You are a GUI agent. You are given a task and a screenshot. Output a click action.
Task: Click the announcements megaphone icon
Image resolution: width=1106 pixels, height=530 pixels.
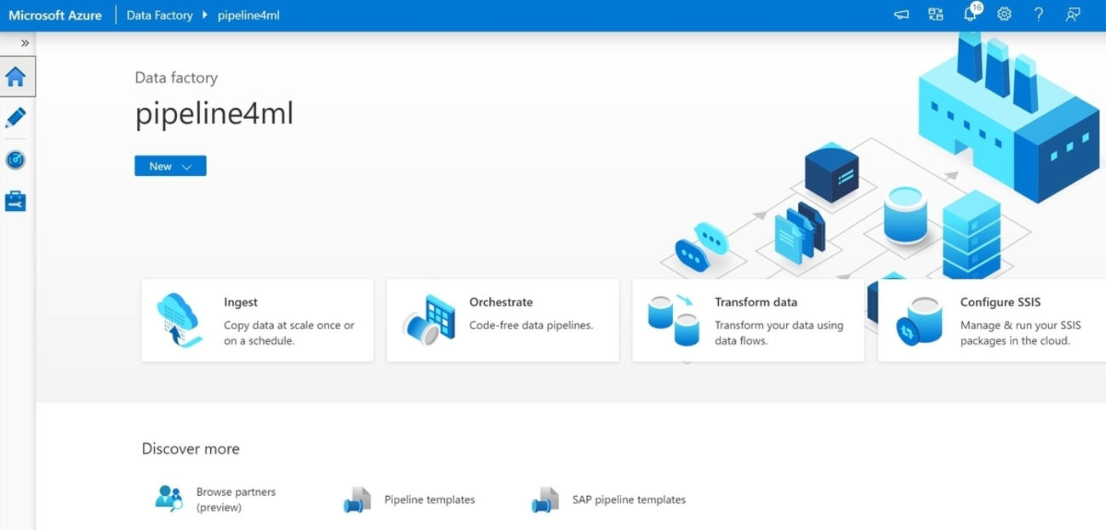[x=901, y=14]
